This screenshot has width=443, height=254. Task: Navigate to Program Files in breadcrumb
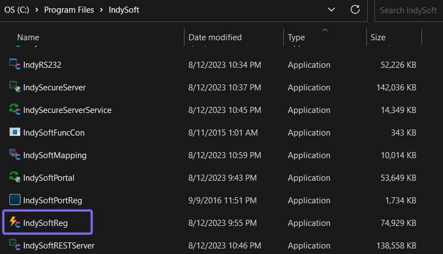(x=68, y=10)
